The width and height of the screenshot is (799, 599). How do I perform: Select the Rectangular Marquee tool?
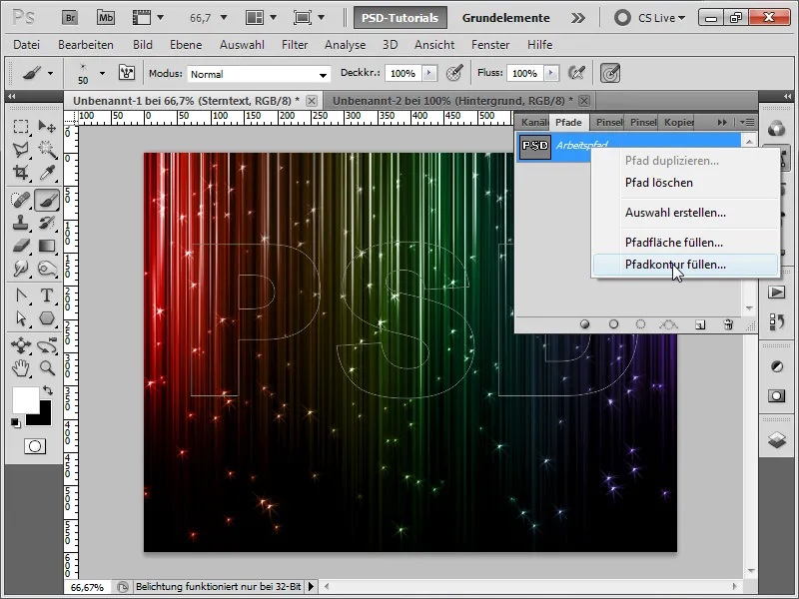21,127
